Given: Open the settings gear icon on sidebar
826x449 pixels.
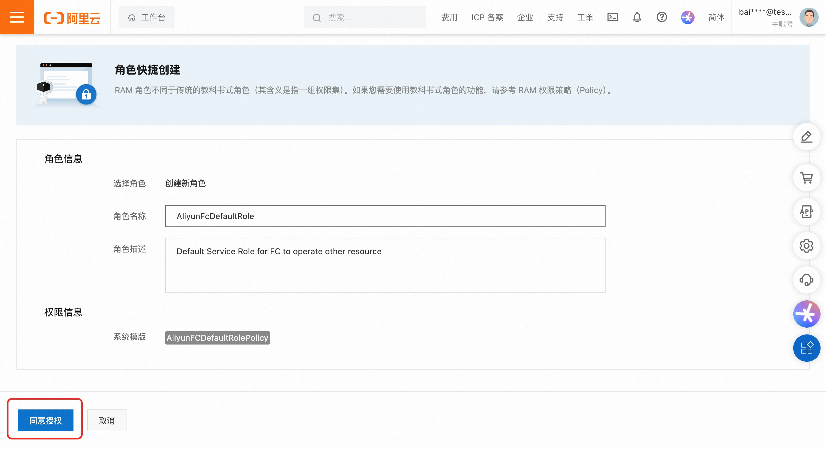Looking at the screenshot, I should tap(806, 246).
